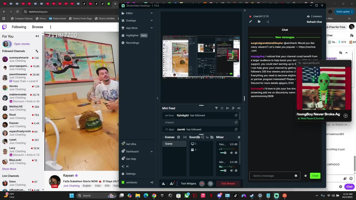Open Streamlabs Settings in sidebar
This screenshot has height=200, width=356.
pos(128,174)
